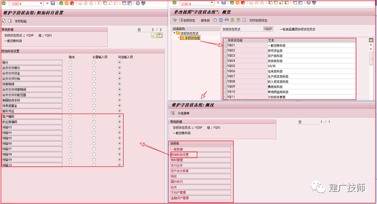Open OBC4 command field dropdown in 更改视图 window
Image resolution: width=377 pixels, height=204 pixels.
(212, 3)
